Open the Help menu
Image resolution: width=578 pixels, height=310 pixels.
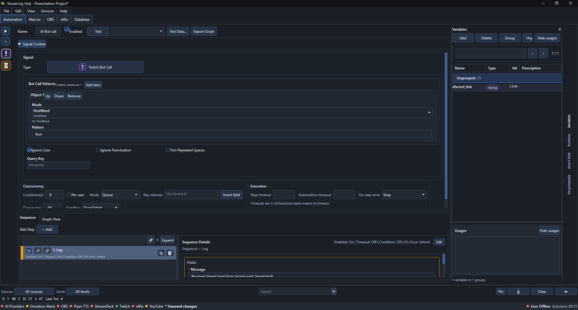click(x=63, y=11)
